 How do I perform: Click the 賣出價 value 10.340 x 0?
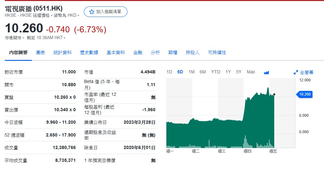[x=65, y=110]
